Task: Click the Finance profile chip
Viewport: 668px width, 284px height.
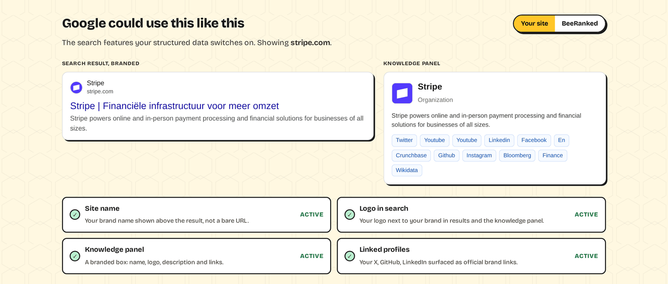Action: tap(552, 155)
